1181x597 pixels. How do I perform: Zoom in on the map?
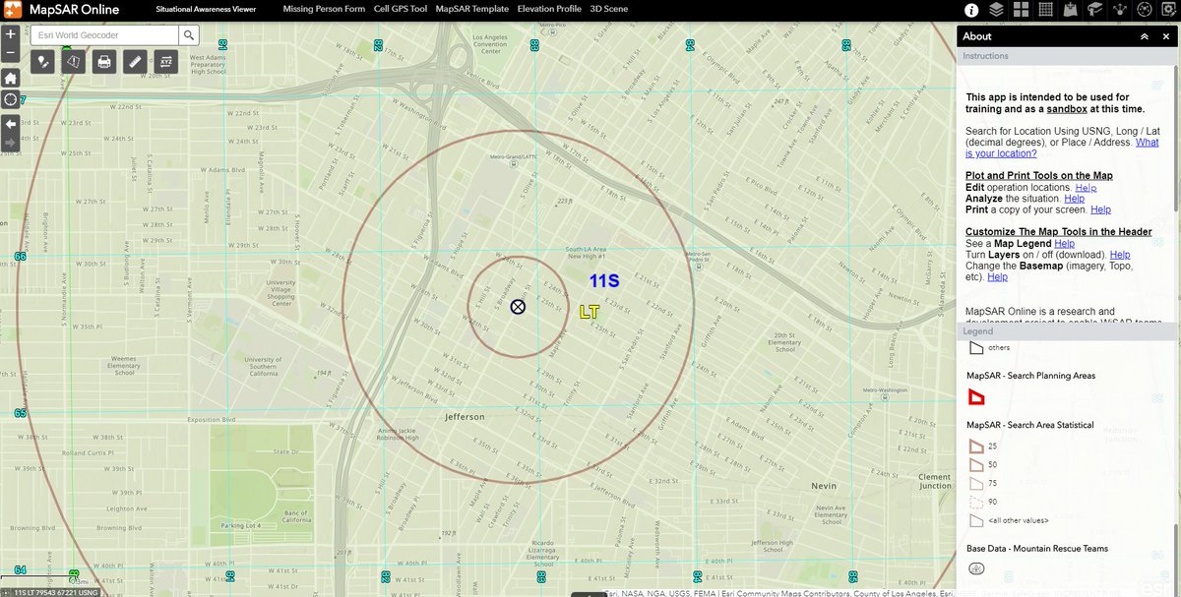tap(10, 34)
